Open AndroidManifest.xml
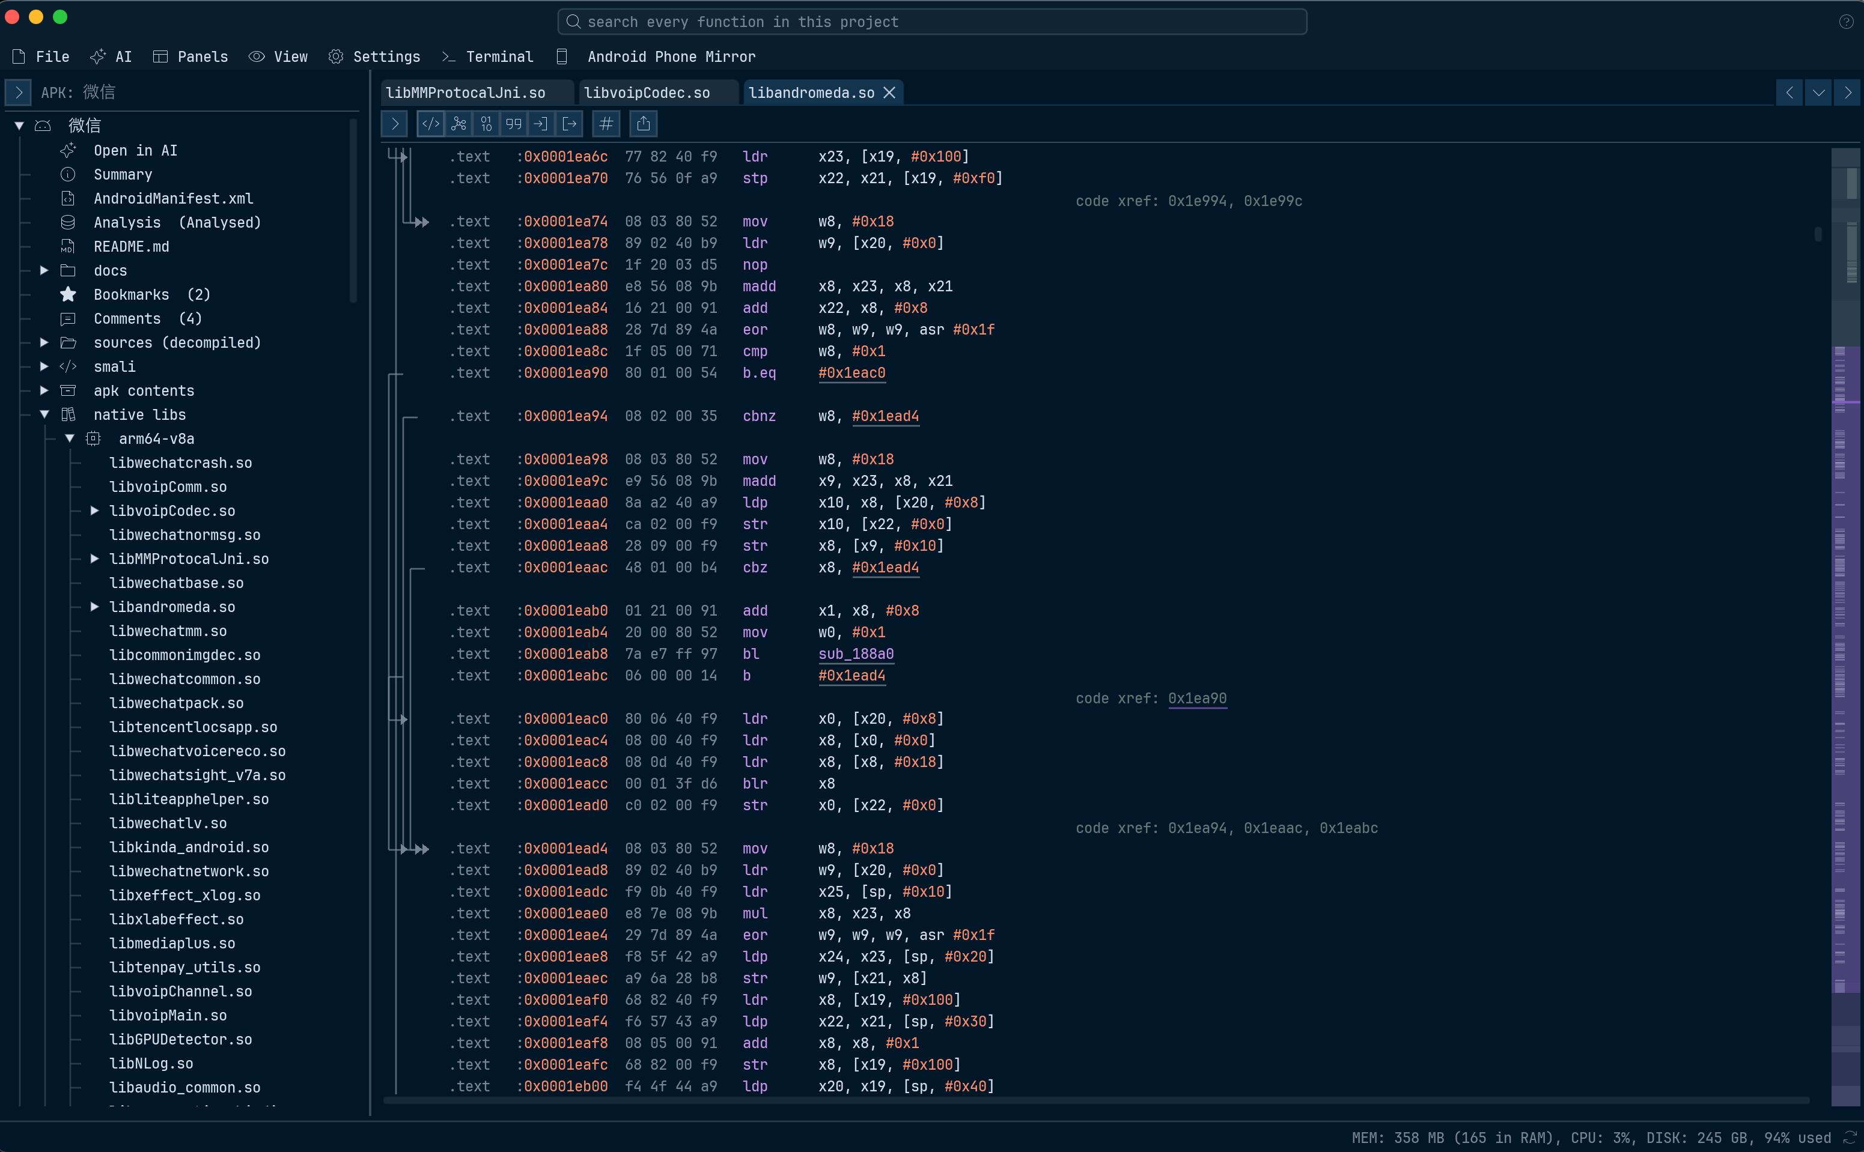Viewport: 1864px width, 1152px height. tap(173, 199)
